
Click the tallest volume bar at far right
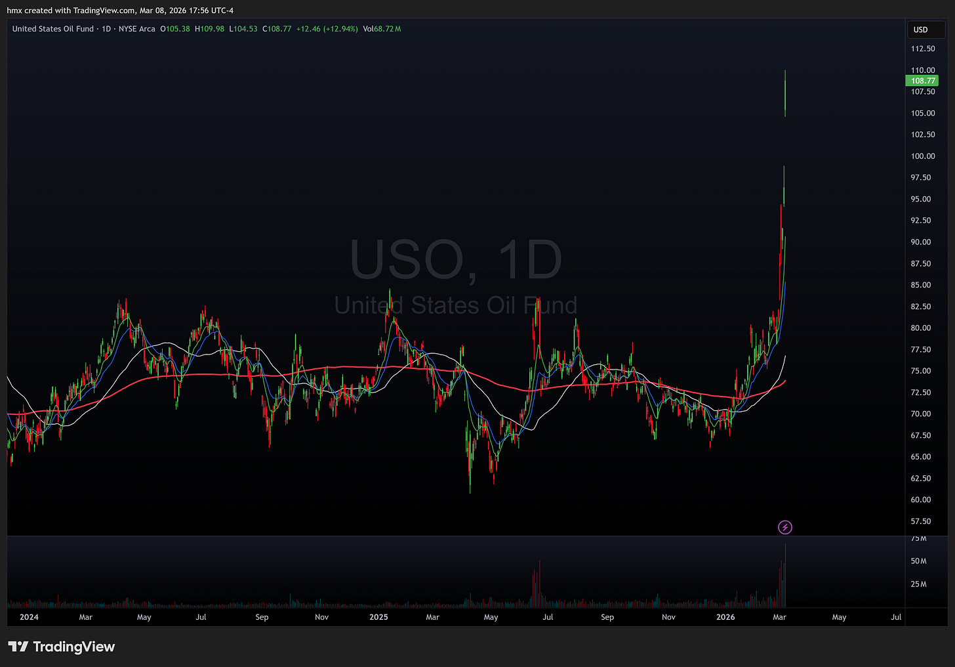pyautogui.click(x=785, y=576)
